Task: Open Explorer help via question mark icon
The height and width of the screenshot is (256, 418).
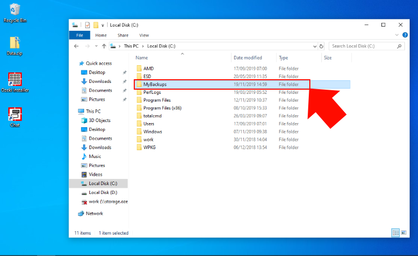Action: pyautogui.click(x=405, y=35)
